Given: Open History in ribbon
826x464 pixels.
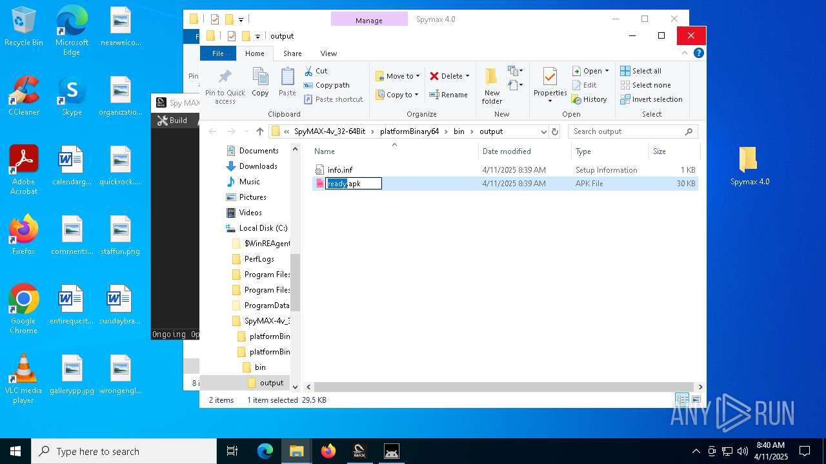Looking at the screenshot, I should click(x=589, y=99).
